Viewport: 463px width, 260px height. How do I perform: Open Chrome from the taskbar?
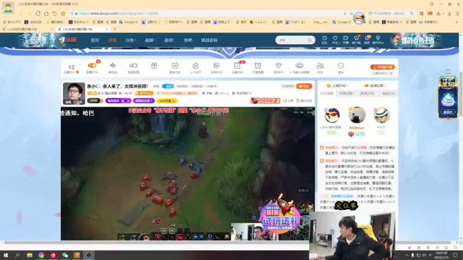[41, 255]
